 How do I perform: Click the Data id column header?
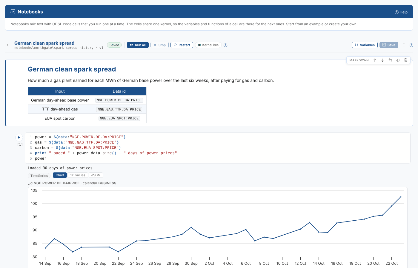click(119, 91)
